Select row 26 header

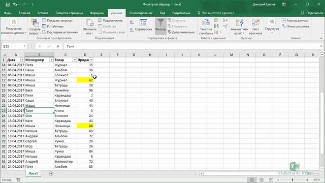pyautogui.click(x=4, y=126)
